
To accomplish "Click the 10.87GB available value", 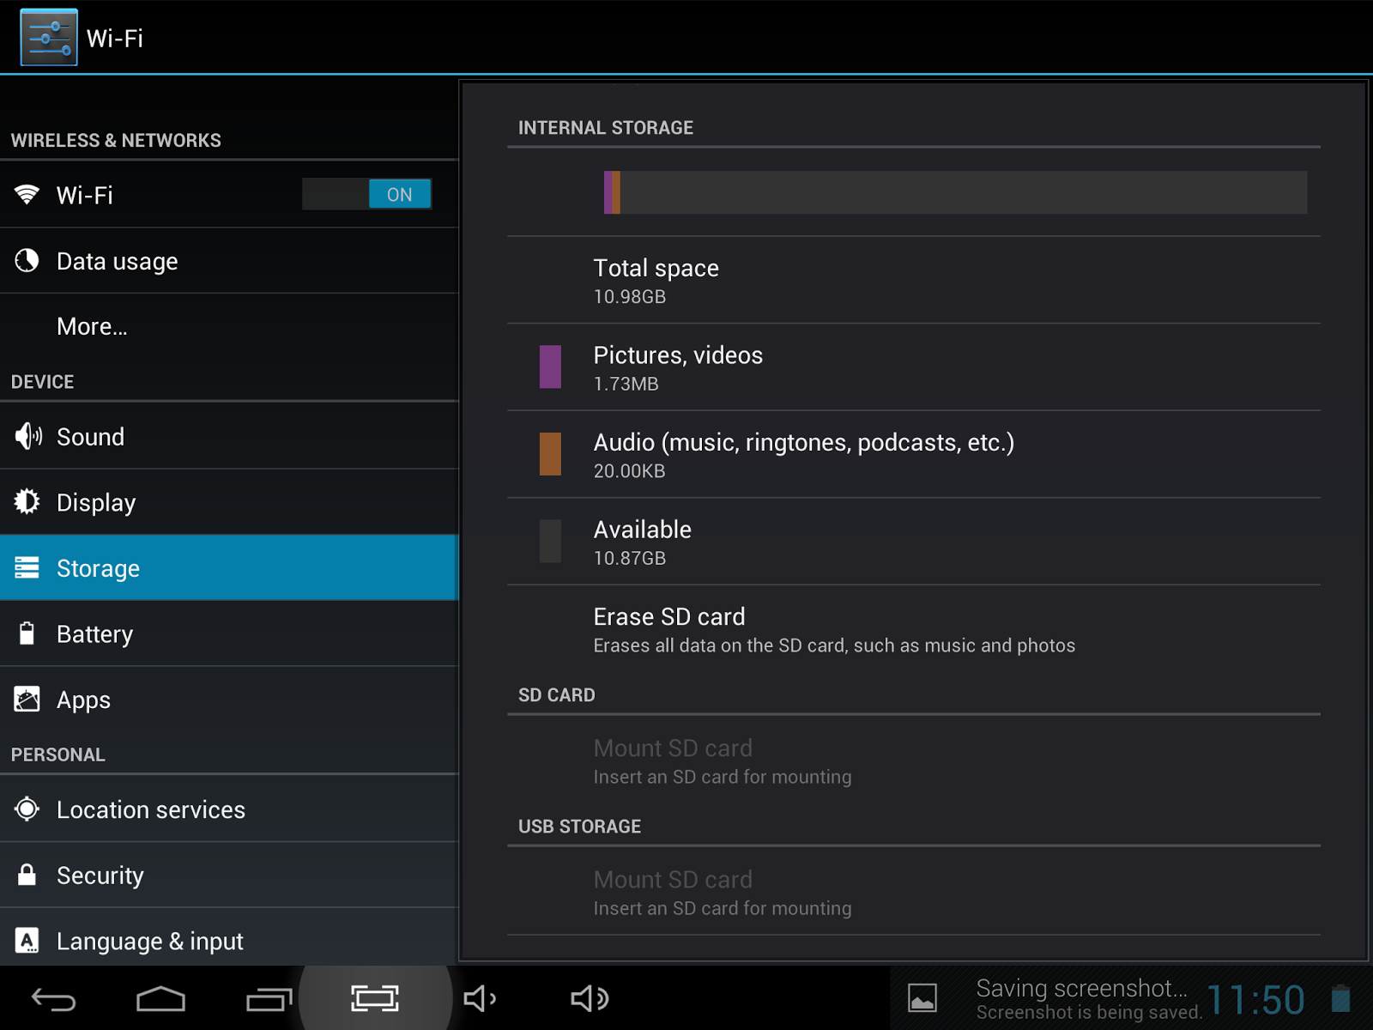I will pos(630,559).
